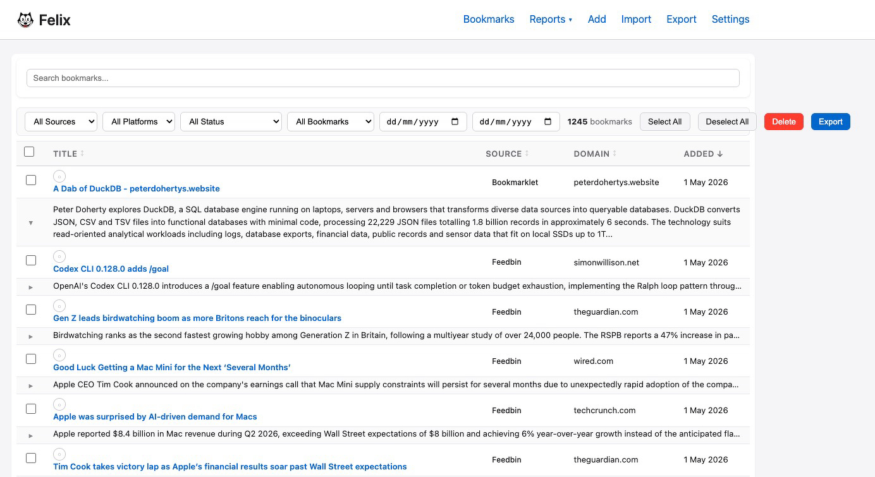Expand the Apple $8.4 billion summary triangle
Screen dimensions: 875x477
(x=30, y=435)
